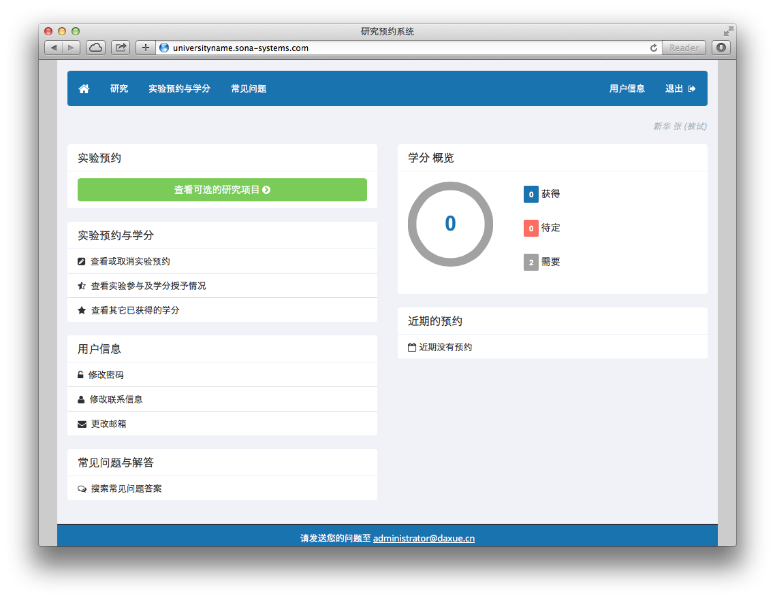Email administrator@daxue.cn via footer link
This screenshot has height=600, width=775.
pyautogui.click(x=424, y=538)
